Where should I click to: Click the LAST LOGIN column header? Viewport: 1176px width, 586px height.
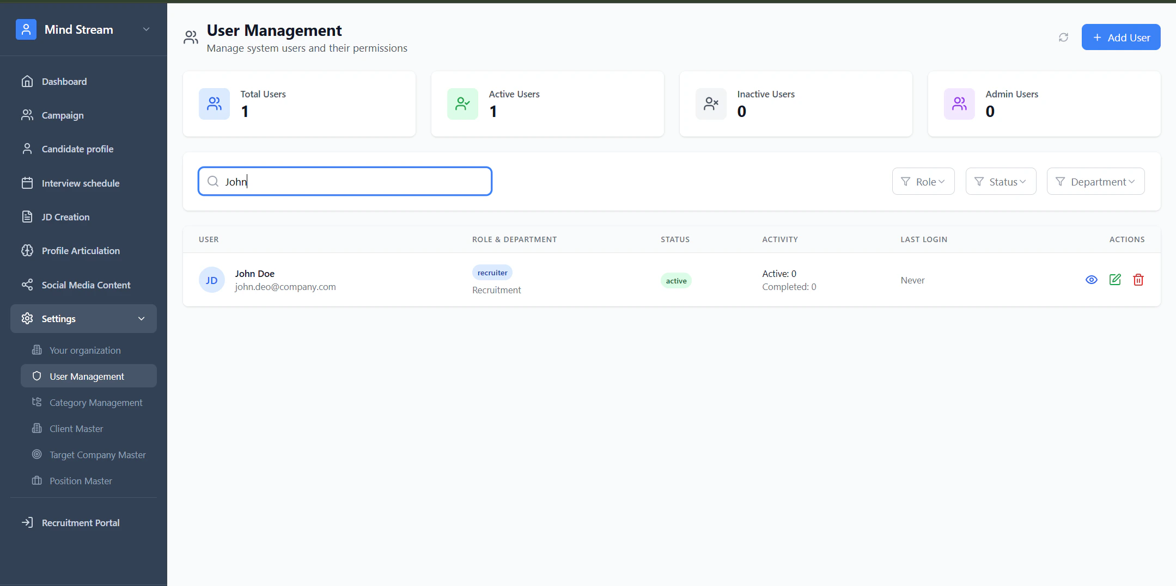point(924,239)
